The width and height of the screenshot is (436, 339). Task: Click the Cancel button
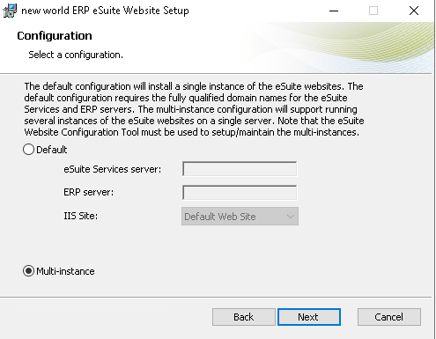tap(389, 317)
